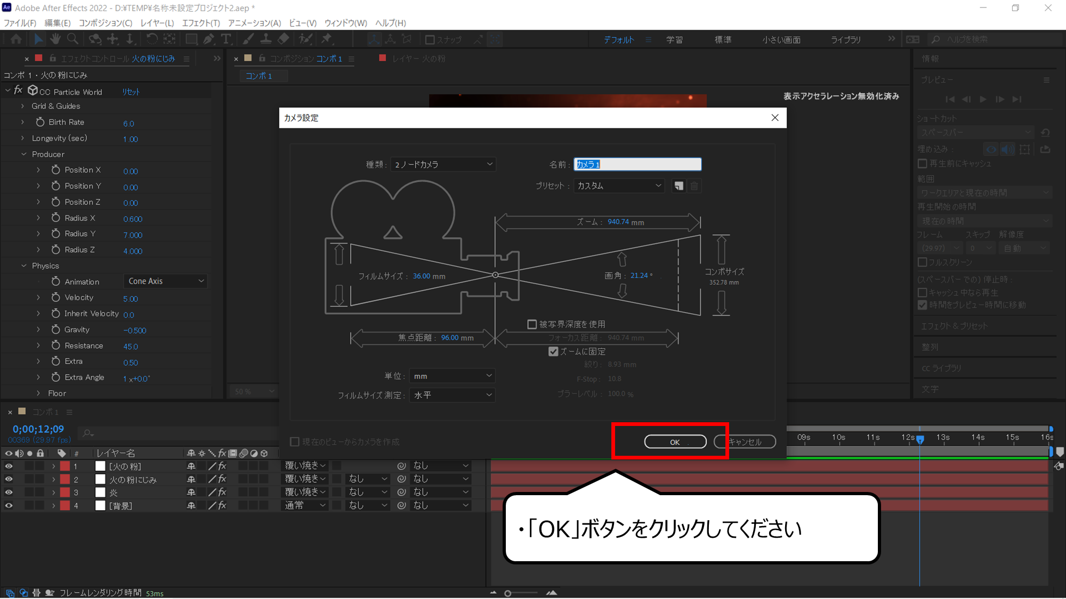
Task: Click the ズーム 940.74 value
Action: [x=618, y=222]
